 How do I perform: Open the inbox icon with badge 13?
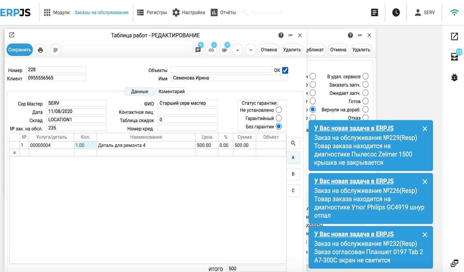pos(454,57)
